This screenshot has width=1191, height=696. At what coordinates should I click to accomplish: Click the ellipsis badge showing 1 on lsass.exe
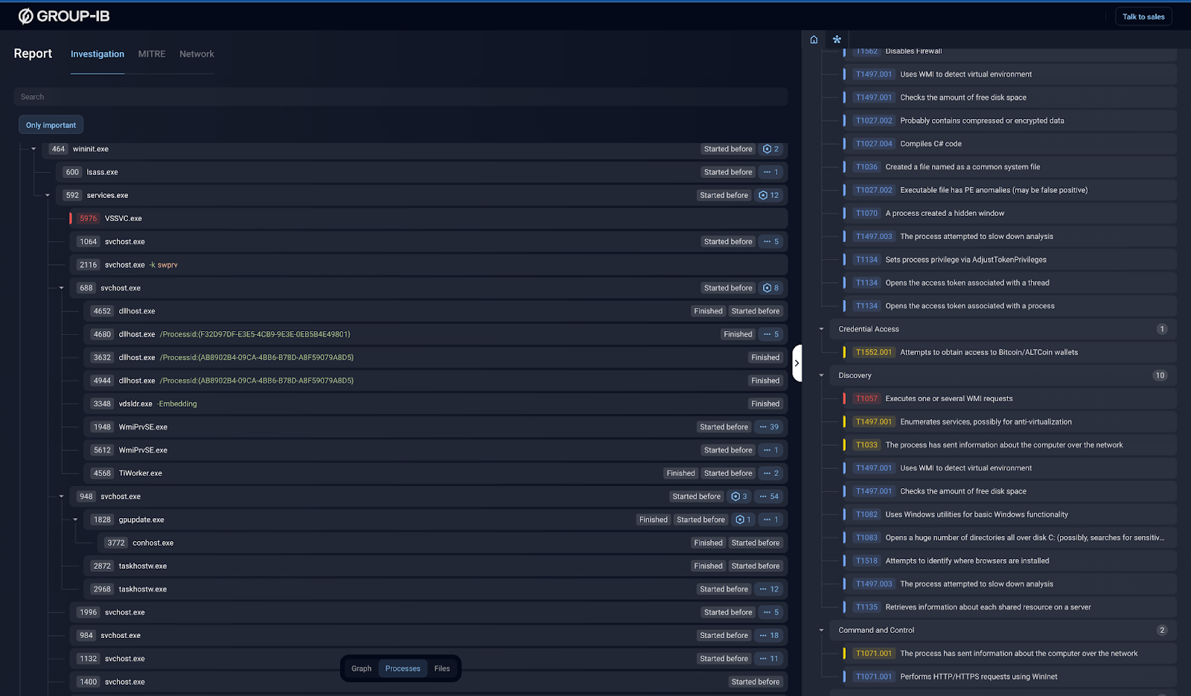pyautogui.click(x=770, y=172)
